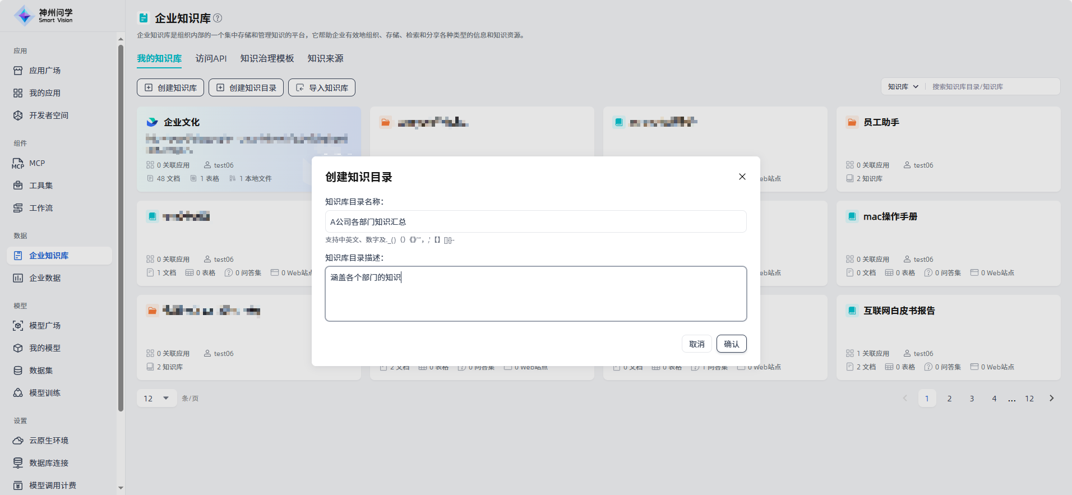This screenshot has height=495, width=1072.
Task: Click the sidebar vertical scrollbar
Action: (121, 224)
